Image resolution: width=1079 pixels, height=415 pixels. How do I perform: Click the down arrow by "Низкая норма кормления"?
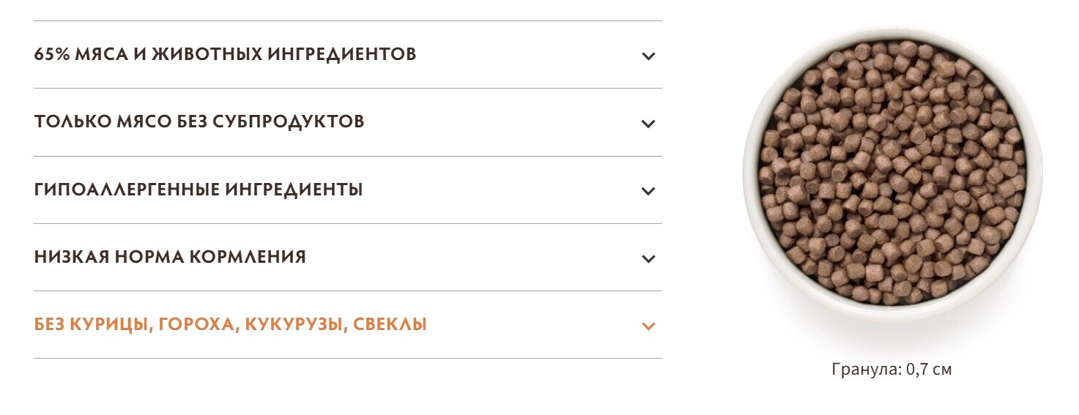648,258
